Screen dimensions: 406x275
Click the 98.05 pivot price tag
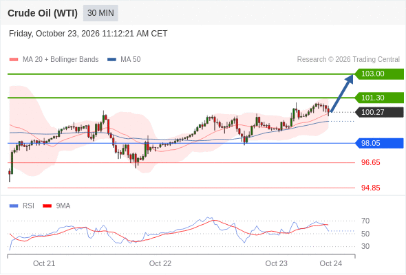click(x=378, y=143)
